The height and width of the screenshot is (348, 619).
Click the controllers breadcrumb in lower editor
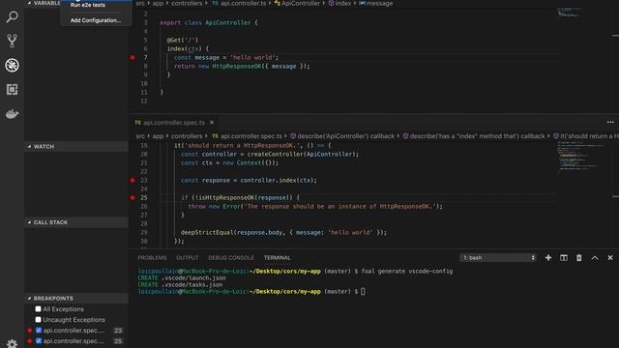[187, 136]
